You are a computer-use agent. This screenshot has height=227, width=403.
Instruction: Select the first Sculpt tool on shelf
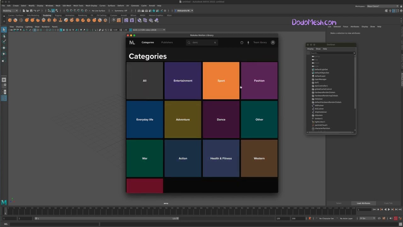(x=10, y=20)
